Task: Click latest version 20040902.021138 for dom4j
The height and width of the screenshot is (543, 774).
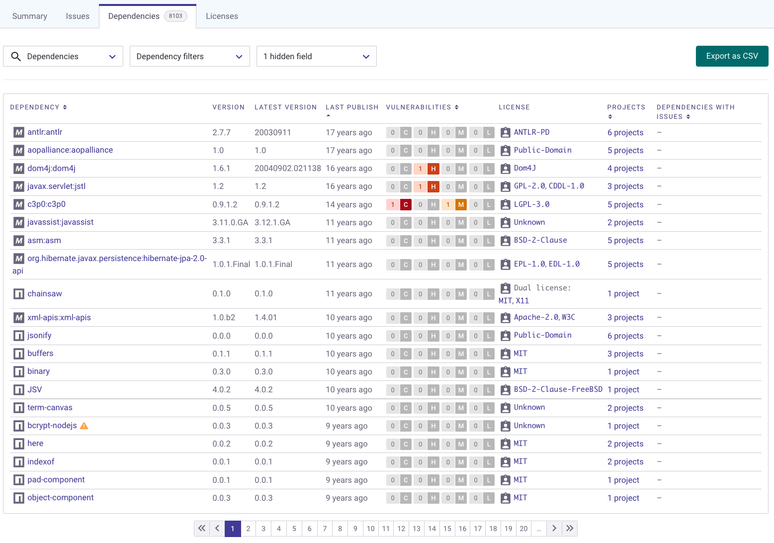Action: (x=288, y=169)
